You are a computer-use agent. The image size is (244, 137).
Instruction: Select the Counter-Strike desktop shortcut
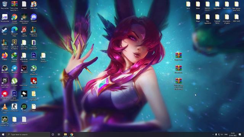(x=14, y=108)
